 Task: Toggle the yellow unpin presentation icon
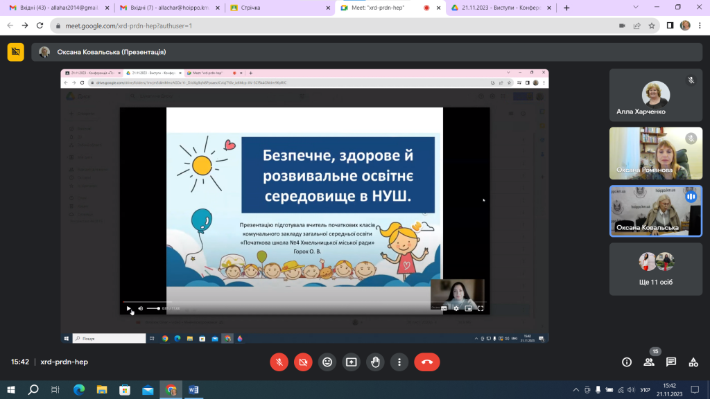pos(16,52)
